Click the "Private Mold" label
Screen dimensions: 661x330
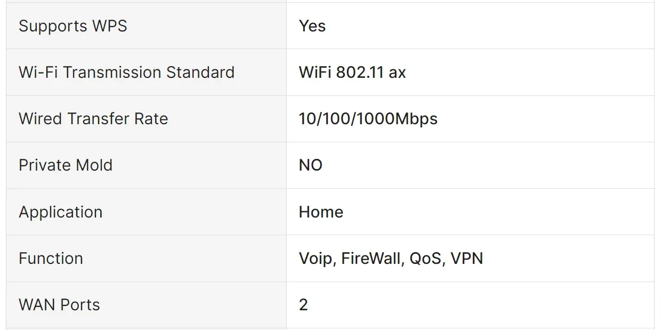point(66,165)
